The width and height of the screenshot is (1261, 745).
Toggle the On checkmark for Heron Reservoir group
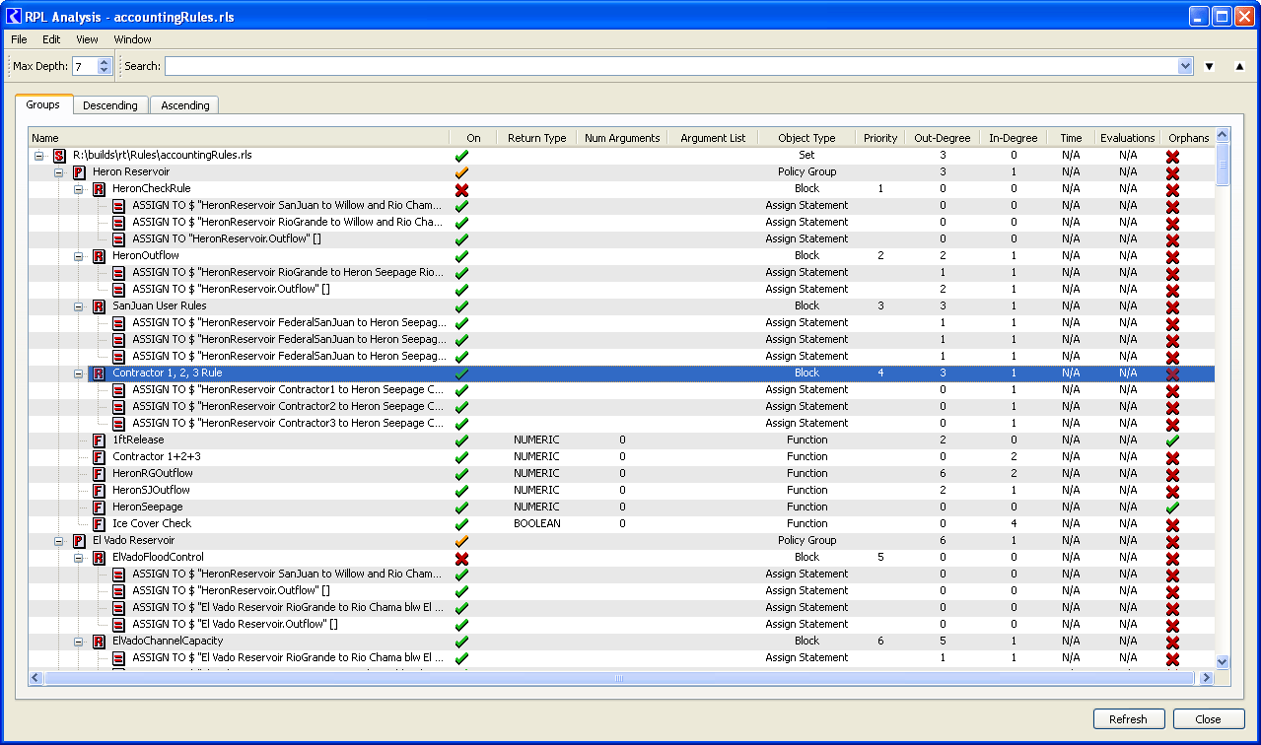[x=461, y=172]
